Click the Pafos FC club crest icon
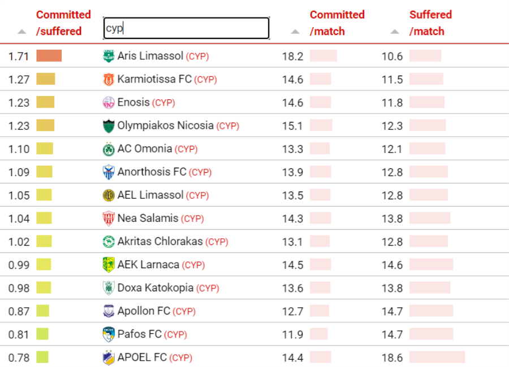 [109, 334]
